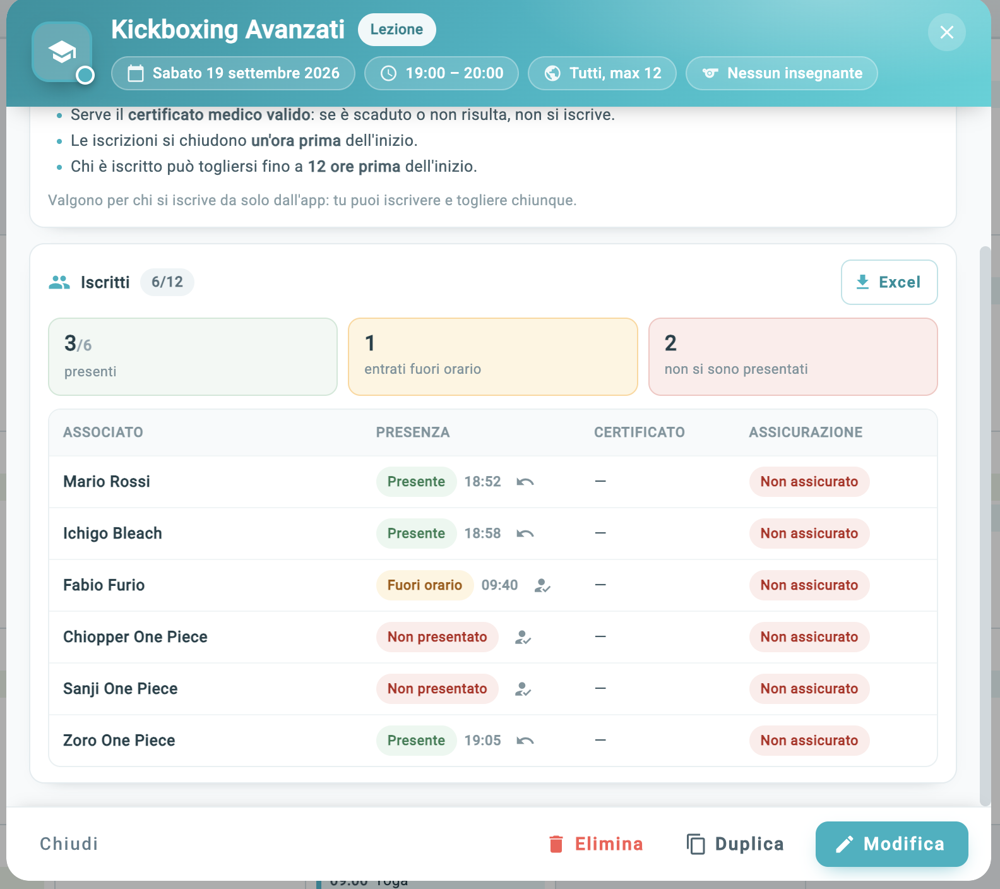1000x889 pixels.
Task: Click the name Mario Rossi
Action: (107, 482)
